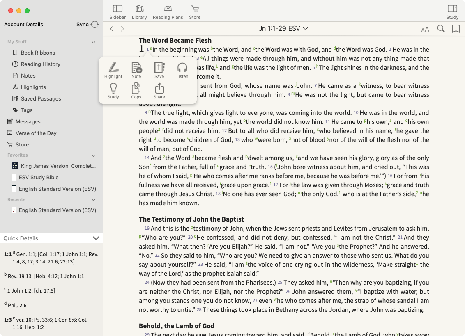Collapse the Quick Details panel
The image size is (465, 336).
[96, 238]
